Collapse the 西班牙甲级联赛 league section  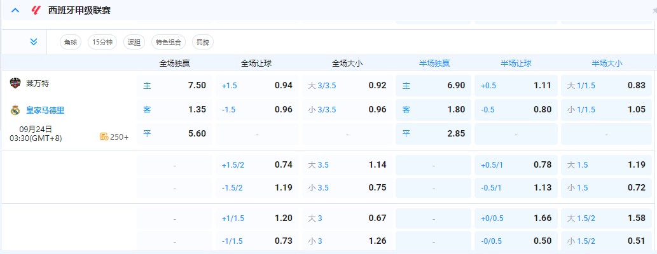click(x=15, y=11)
